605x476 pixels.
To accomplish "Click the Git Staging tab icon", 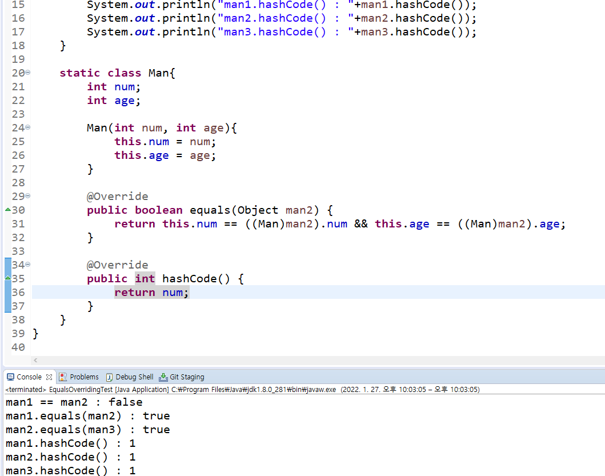I will click(x=163, y=377).
